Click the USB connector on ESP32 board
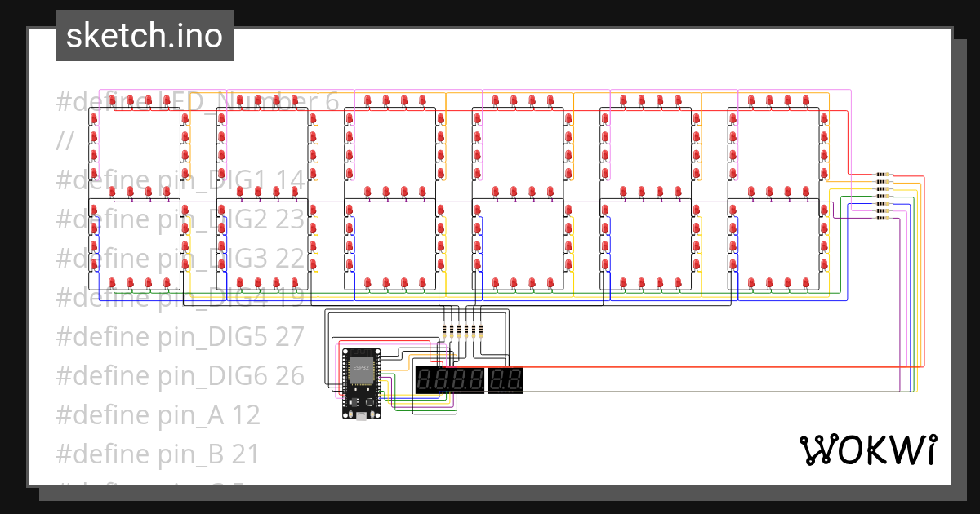 point(360,416)
